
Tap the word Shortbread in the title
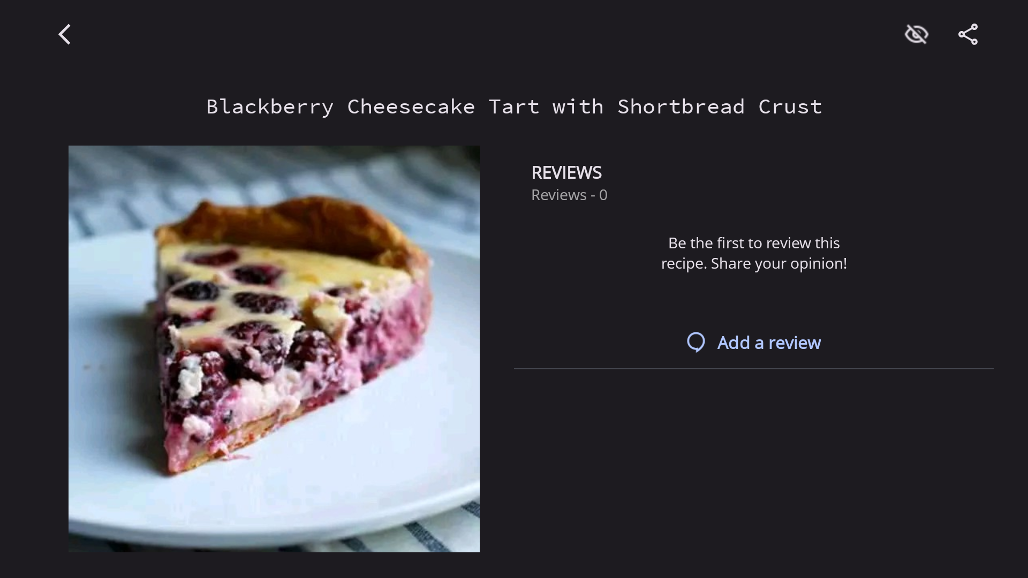pyautogui.click(x=681, y=107)
